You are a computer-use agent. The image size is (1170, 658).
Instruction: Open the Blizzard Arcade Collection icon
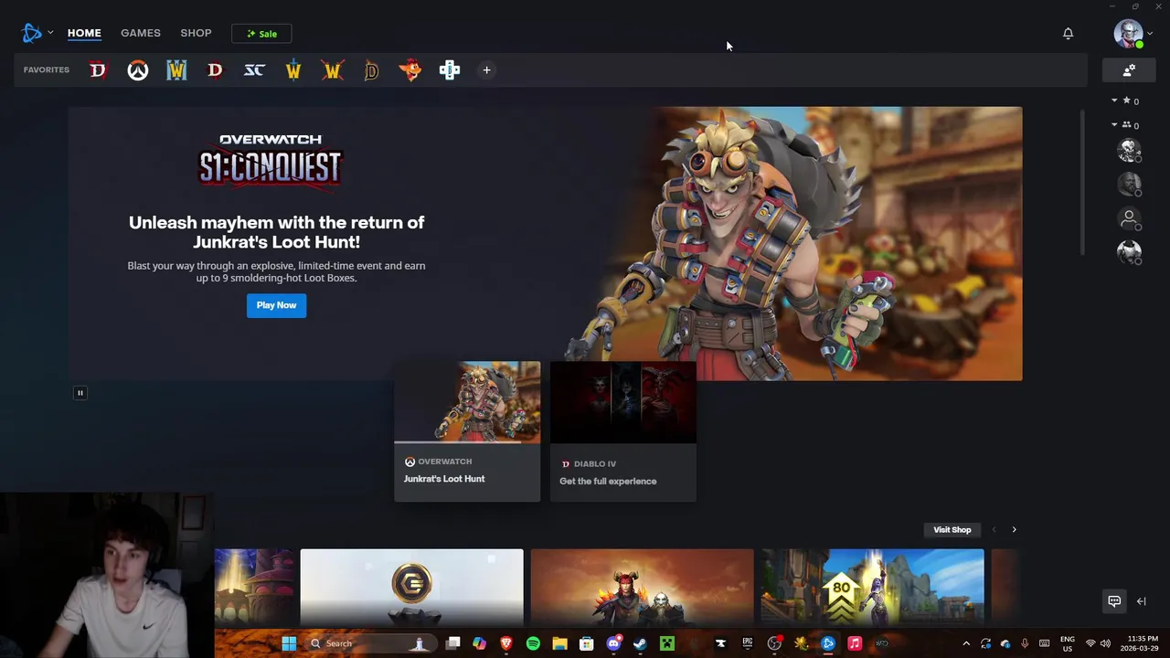[x=450, y=70]
